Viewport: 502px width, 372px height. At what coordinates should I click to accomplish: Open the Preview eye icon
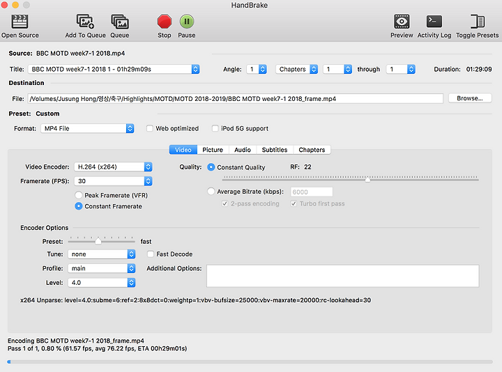(x=402, y=22)
